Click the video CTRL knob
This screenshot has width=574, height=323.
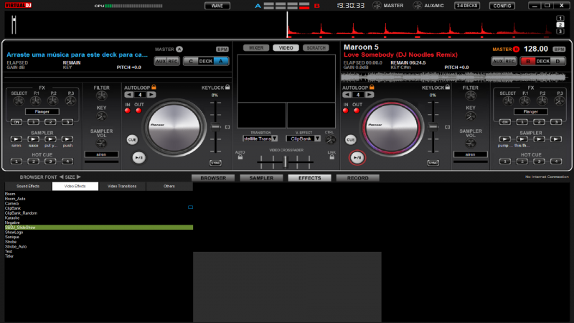[x=330, y=139]
